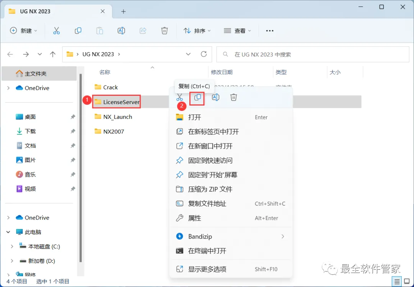Sort by the 名称 (Name) column header
The height and width of the screenshot is (287, 414).
coord(105,72)
